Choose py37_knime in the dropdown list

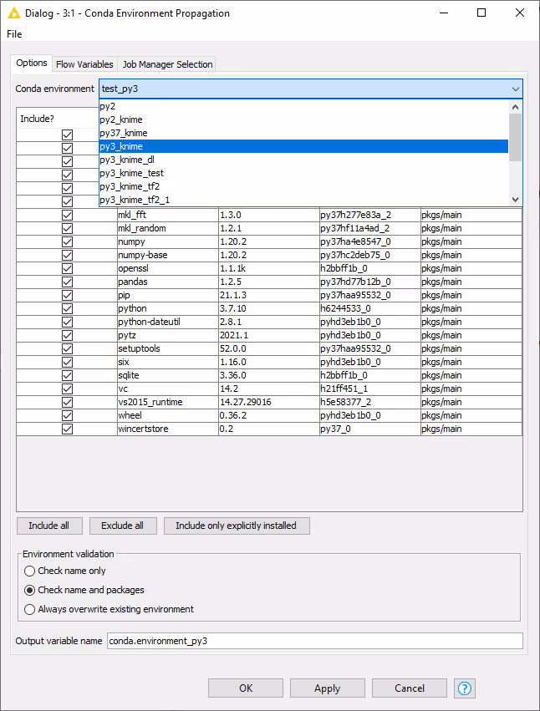[x=124, y=133]
